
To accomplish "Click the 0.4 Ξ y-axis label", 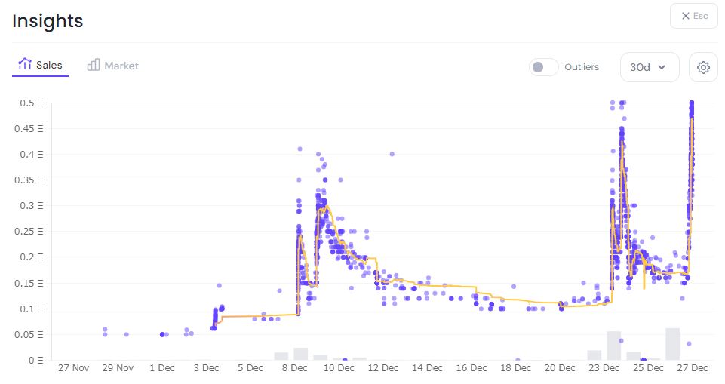I will tap(32, 155).
